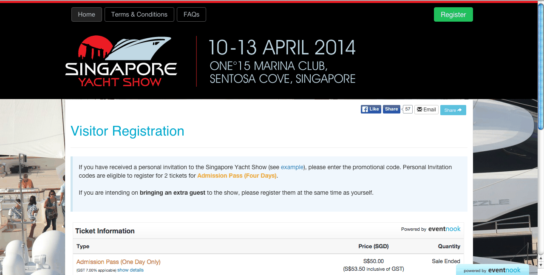Click the green Register button
Image resolution: width=544 pixels, height=275 pixels.
(x=453, y=14)
